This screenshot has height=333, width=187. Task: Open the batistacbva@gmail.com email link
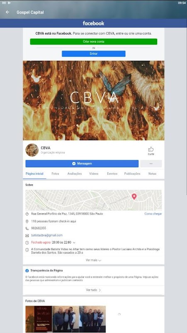pos(47,235)
